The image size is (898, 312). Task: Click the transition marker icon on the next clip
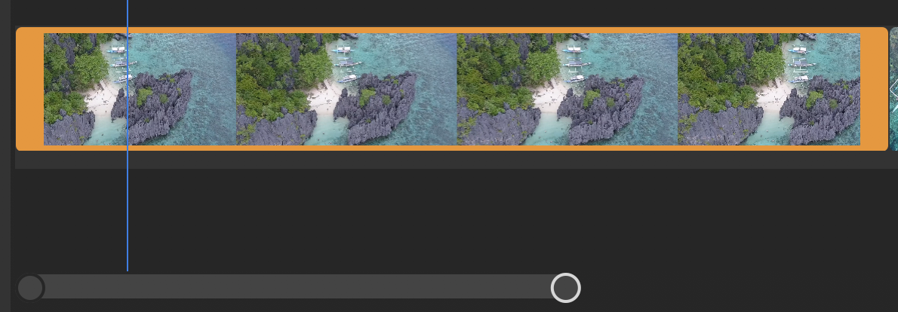coord(894,90)
